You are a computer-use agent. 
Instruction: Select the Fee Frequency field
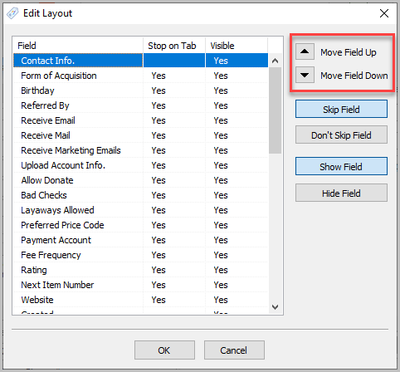140,255
